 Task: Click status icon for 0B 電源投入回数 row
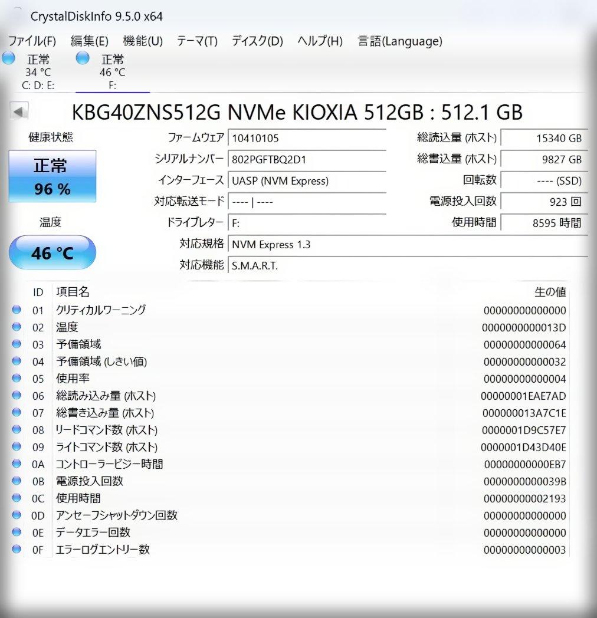click(17, 481)
